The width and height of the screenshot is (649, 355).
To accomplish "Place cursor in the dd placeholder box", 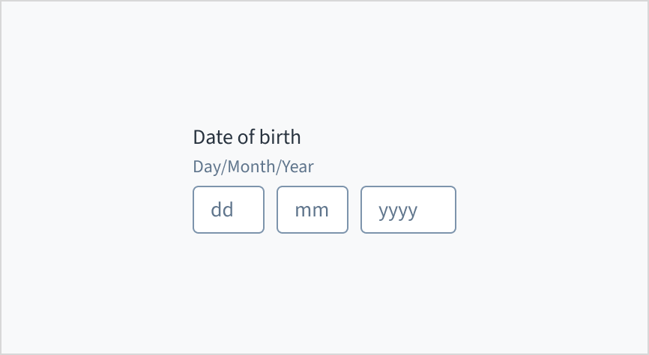I will point(229,210).
